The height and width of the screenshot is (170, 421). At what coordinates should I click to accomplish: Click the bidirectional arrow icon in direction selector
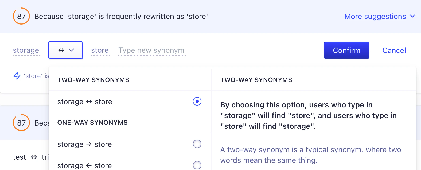coord(61,50)
